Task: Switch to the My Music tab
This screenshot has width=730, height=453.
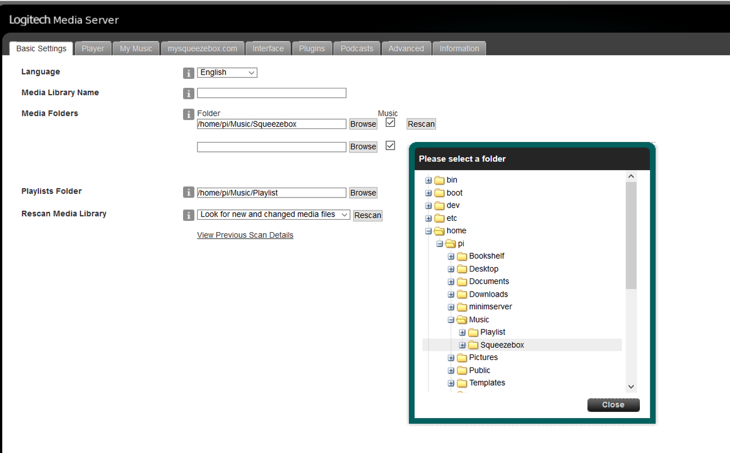Action: point(136,48)
